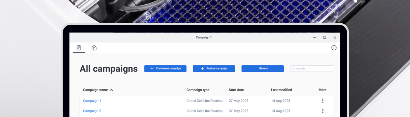Close the Campaign 1 window
410x117 pixels.
click(335, 38)
